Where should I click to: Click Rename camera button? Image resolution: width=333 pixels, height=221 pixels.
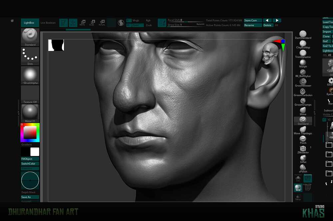pos(253,25)
